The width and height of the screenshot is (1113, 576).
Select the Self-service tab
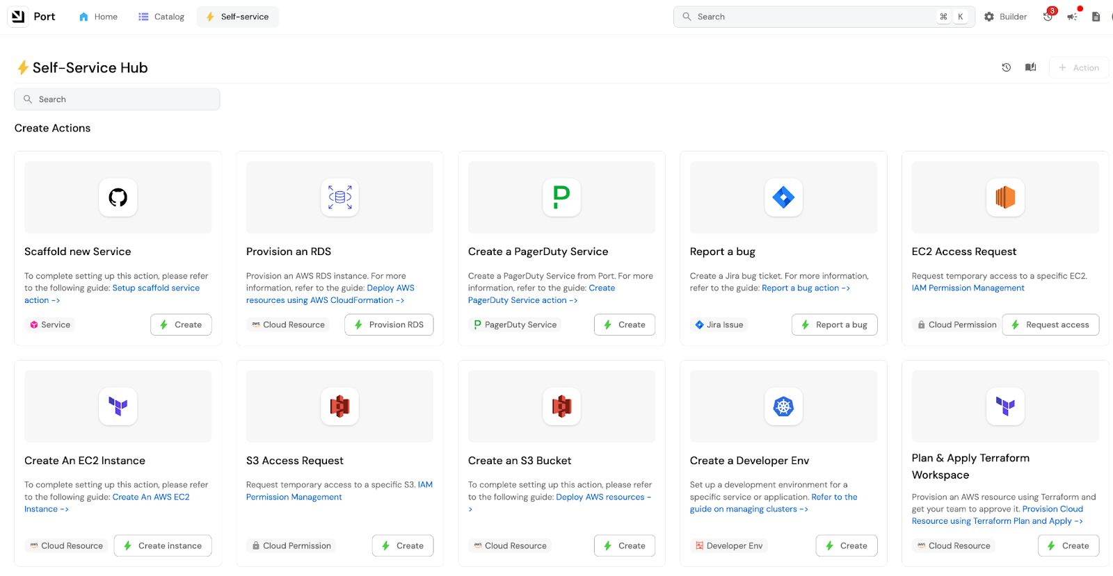coord(238,17)
